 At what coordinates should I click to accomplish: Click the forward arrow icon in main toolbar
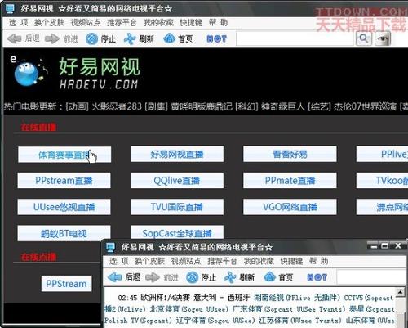52,38
